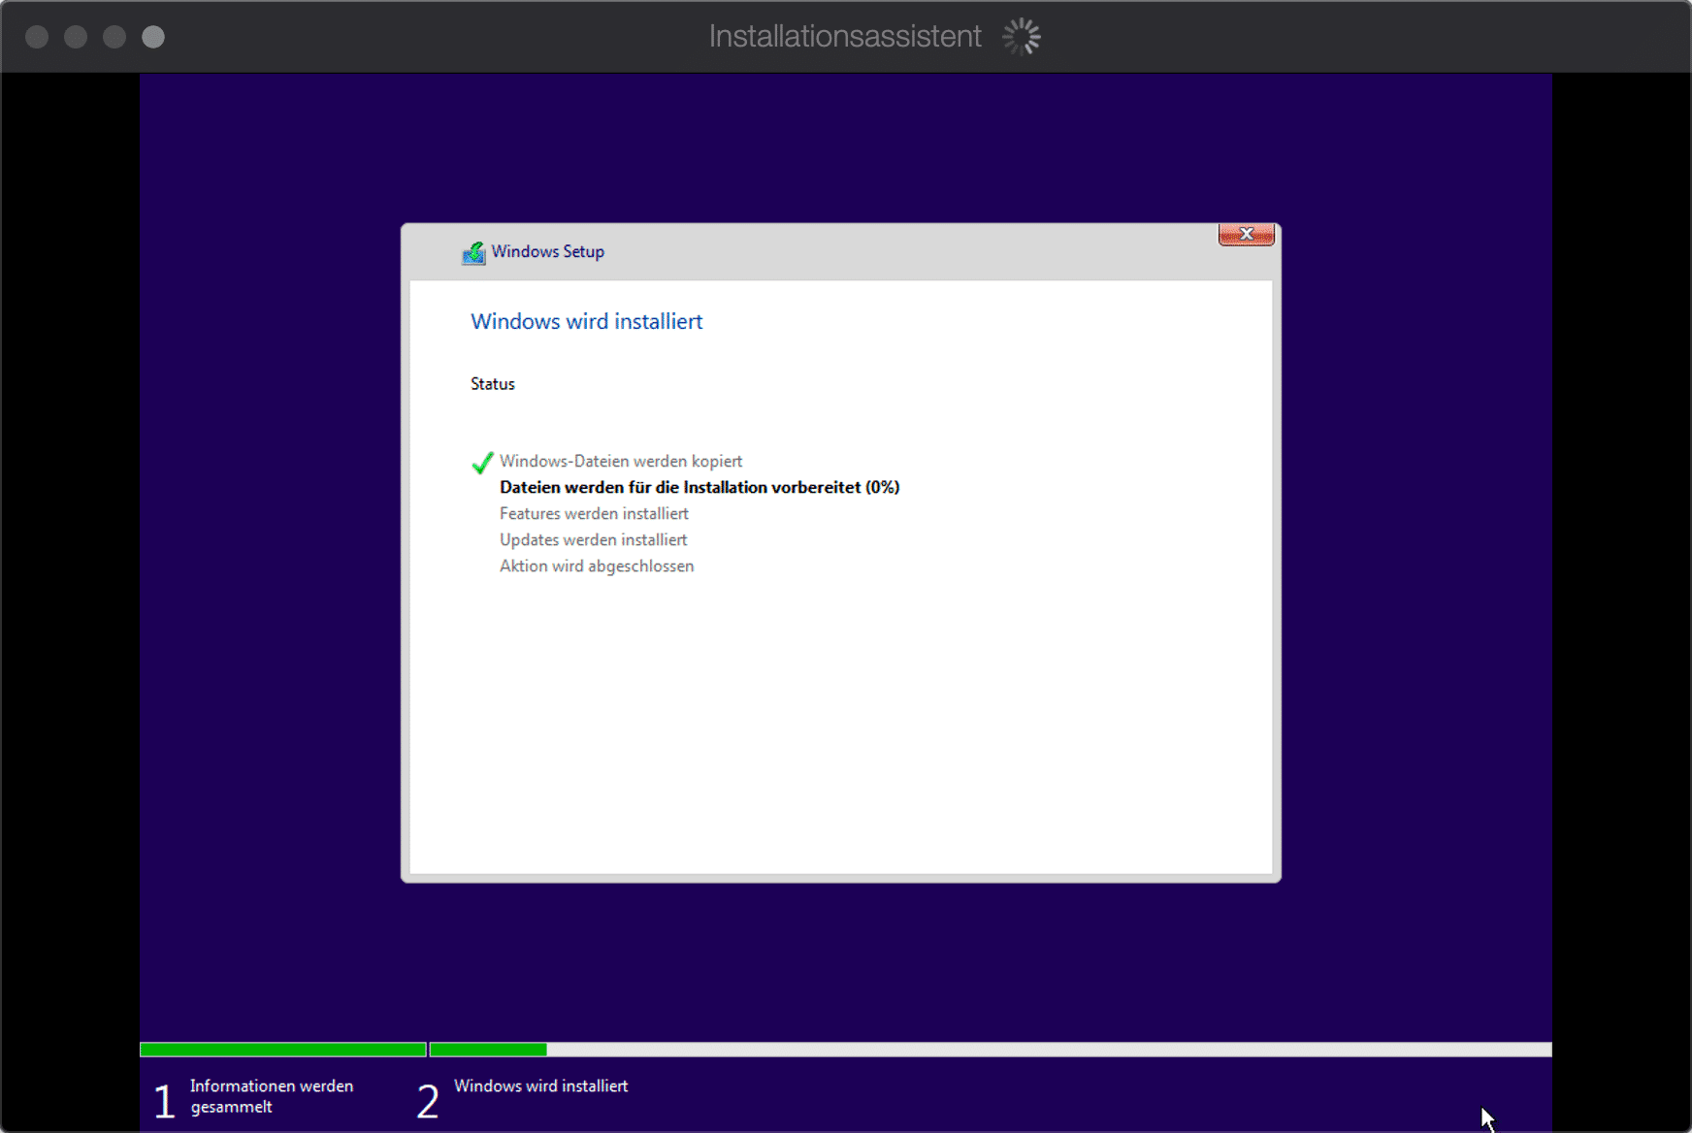This screenshot has width=1692, height=1133.
Task: Click the blue heading Windows wird installiert
Action: pos(586,322)
